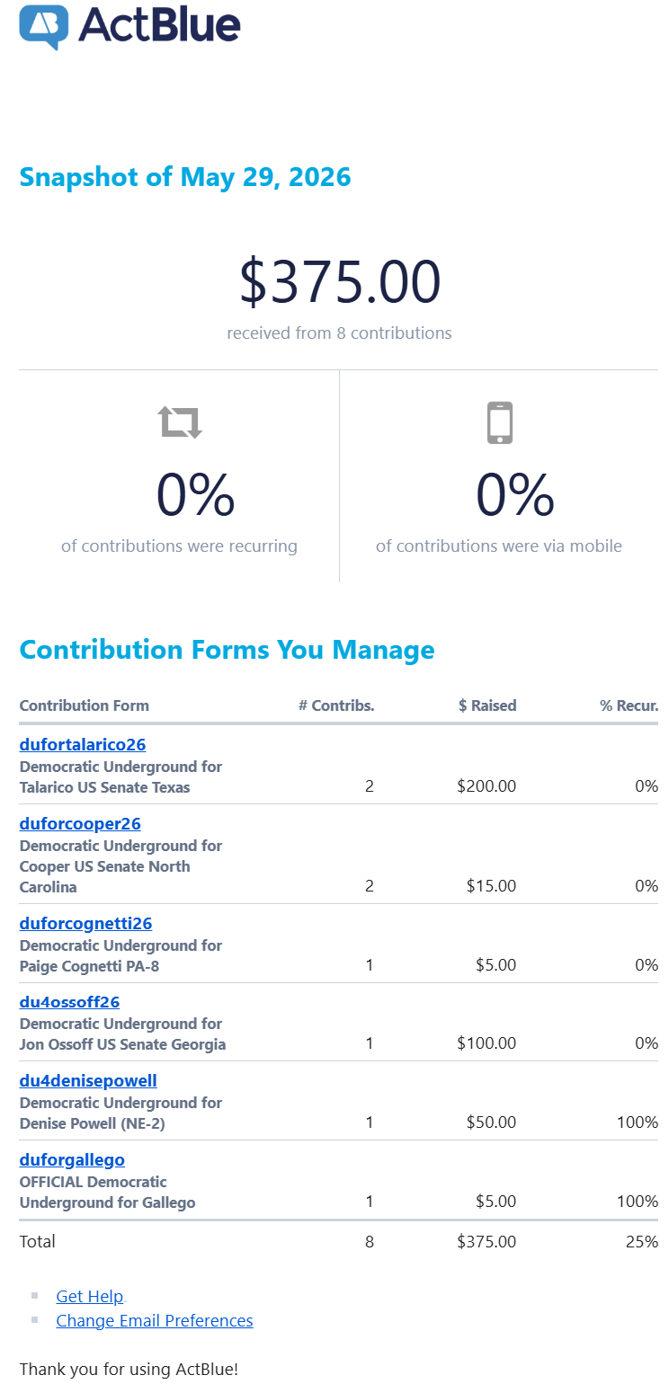Click the % Recur. column header

(629, 705)
